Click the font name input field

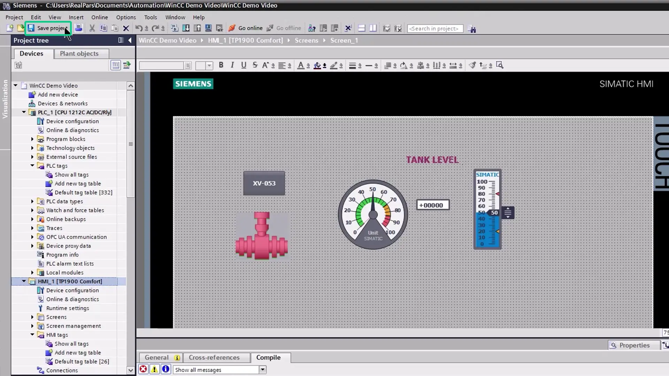coord(161,65)
